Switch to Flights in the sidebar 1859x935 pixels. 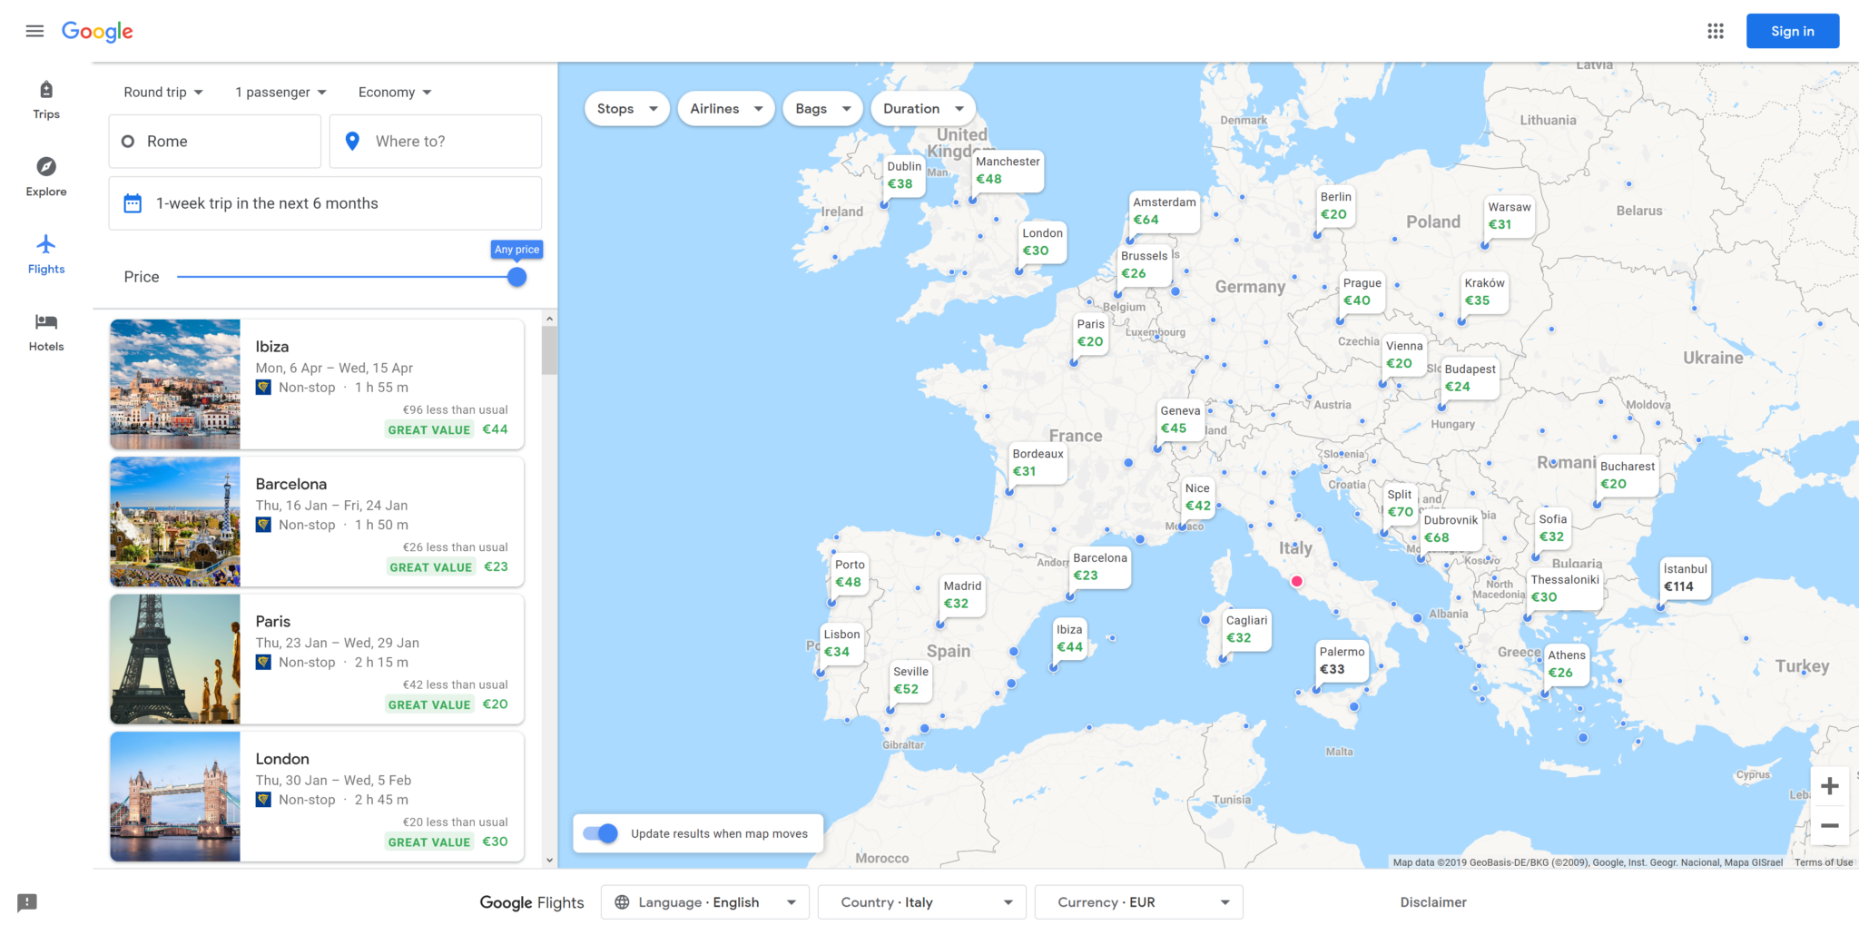[x=46, y=255]
